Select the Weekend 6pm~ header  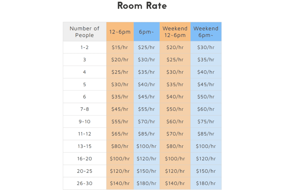206,32
